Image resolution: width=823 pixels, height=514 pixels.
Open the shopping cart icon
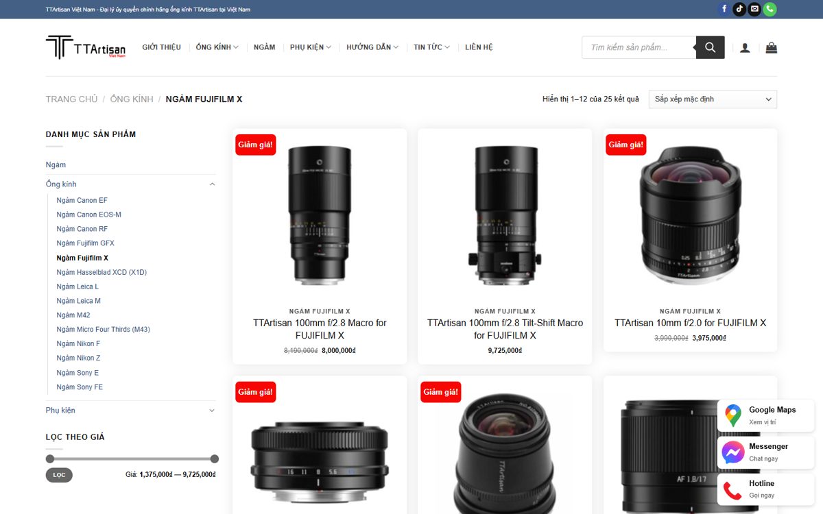772,47
